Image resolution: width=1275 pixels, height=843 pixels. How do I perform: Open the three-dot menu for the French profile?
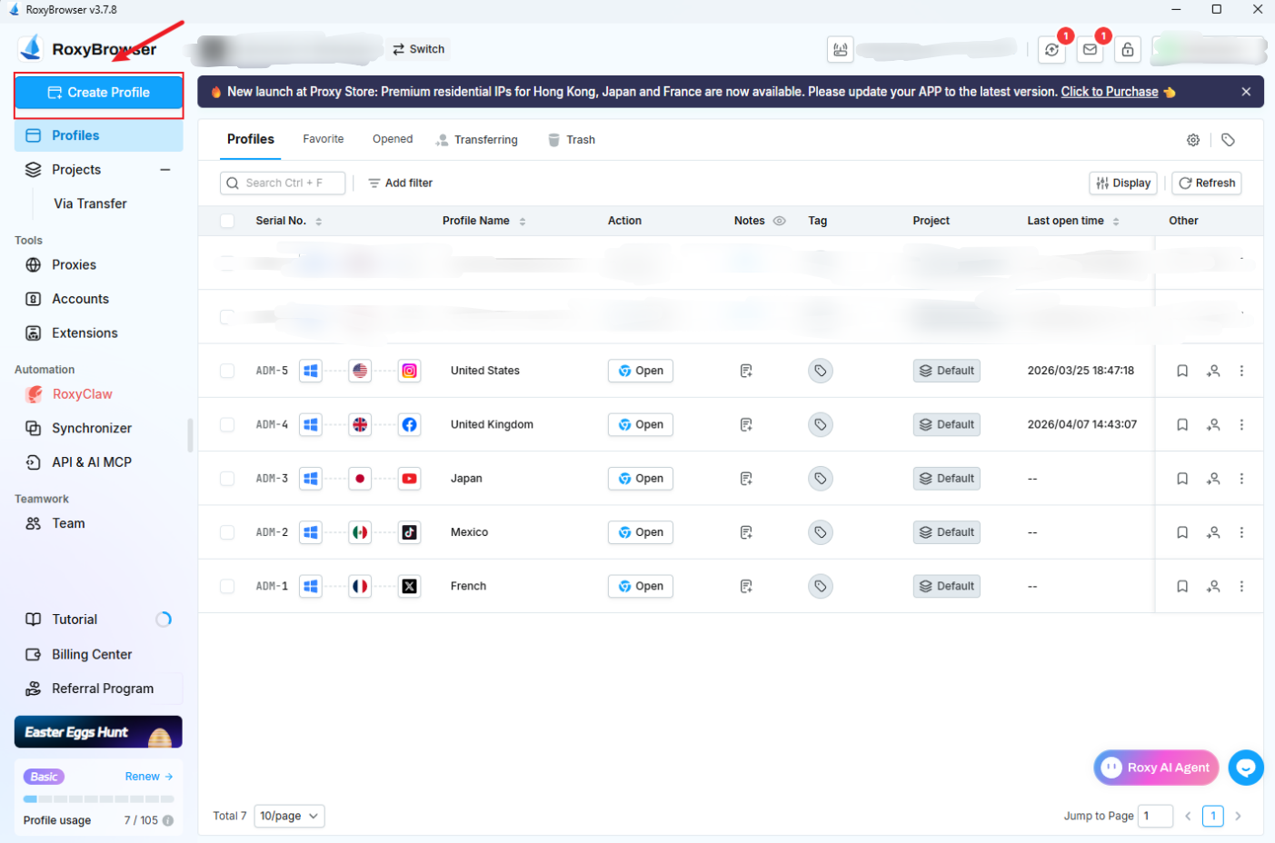click(1241, 586)
